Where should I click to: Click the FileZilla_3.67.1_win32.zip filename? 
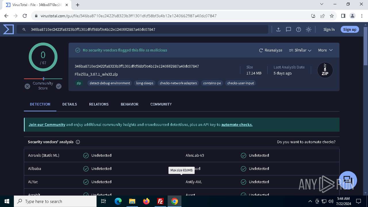tap(96, 74)
